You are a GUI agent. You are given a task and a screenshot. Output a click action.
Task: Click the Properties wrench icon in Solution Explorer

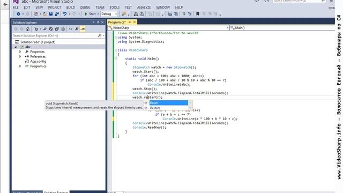click(x=77, y=29)
